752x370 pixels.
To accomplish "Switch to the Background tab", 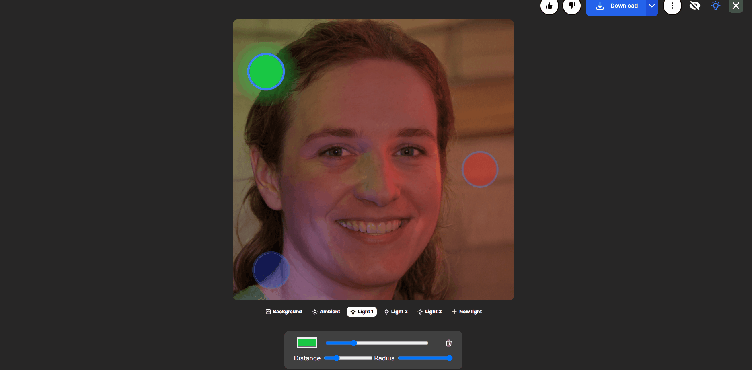I will tap(284, 312).
